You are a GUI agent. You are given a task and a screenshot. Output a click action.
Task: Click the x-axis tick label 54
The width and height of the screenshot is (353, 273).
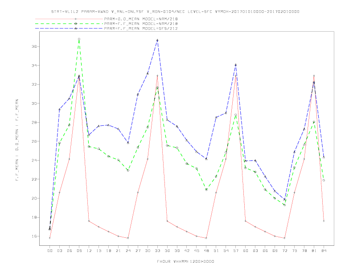click(x=226, y=251)
